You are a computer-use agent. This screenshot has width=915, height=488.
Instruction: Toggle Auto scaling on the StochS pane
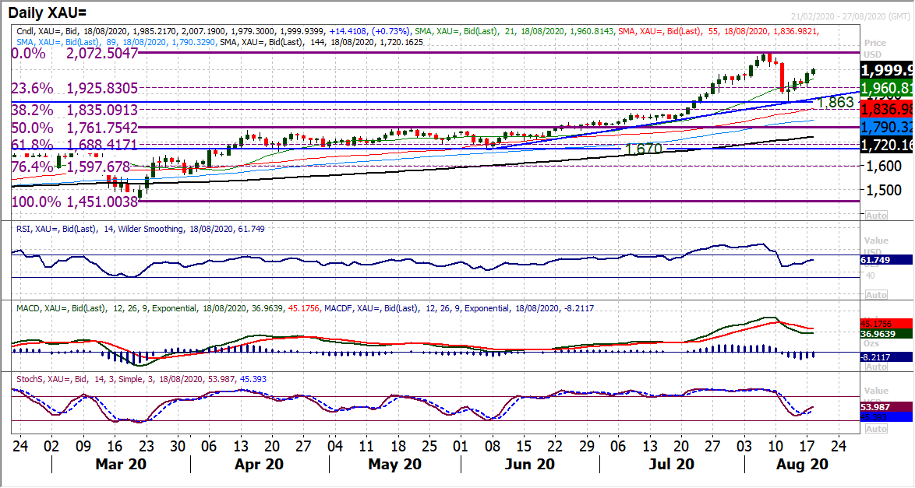click(x=876, y=429)
